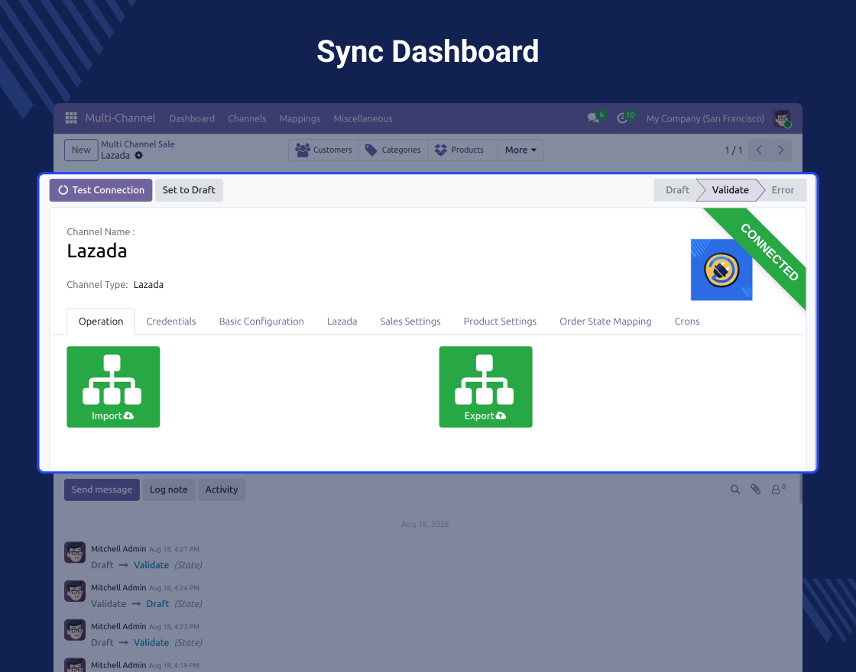Click the Activity button

[221, 489]
